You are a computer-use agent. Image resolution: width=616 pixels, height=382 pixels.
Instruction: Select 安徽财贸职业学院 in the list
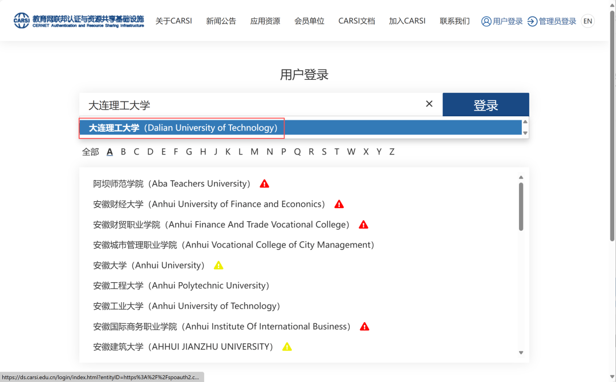[221, 225]
